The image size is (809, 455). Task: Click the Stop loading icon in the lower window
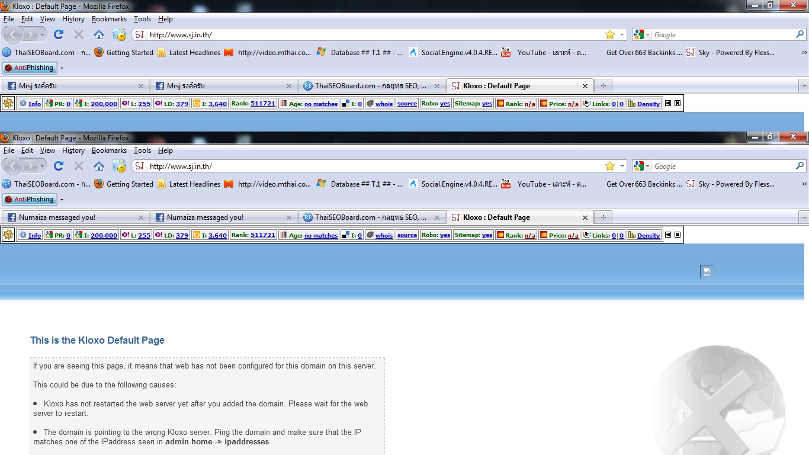click(x=79, y=166)
